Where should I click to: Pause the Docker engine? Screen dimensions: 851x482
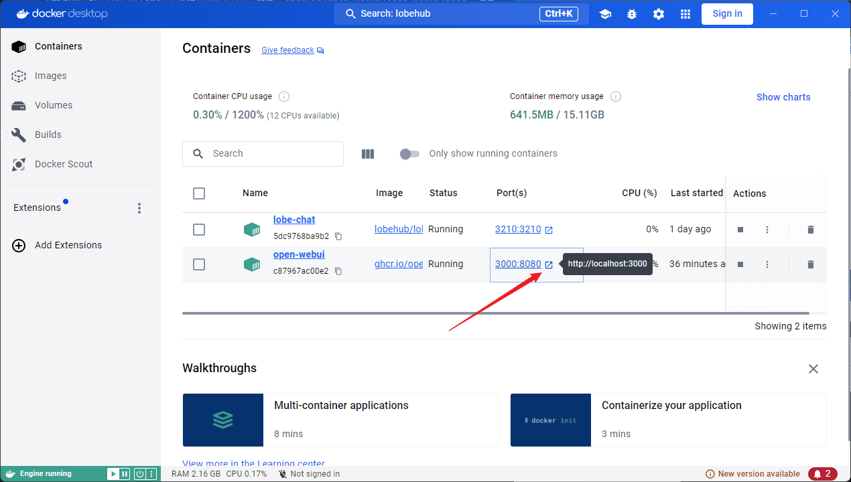(x=125, y=474)
